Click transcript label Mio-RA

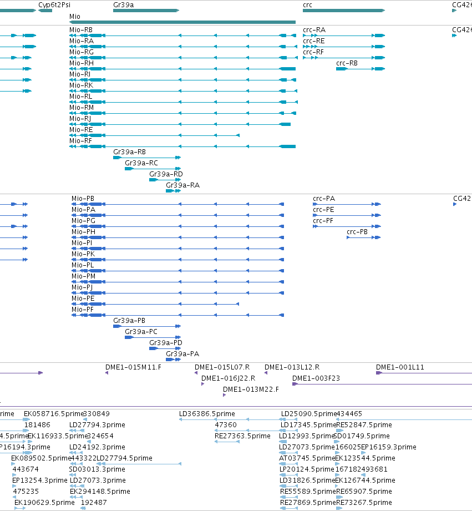click(x=82, y=41)
